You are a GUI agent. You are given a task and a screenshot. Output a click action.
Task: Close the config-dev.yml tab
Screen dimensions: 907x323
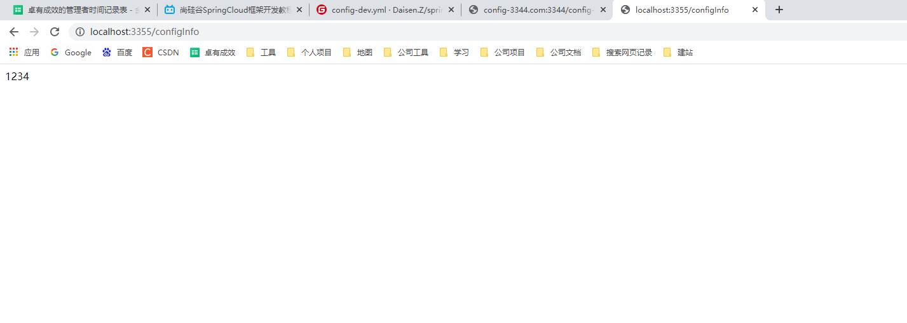coord(451,10)
